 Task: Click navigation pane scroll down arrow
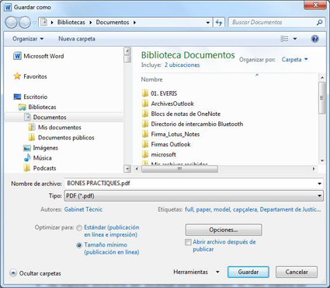(127, 169)
